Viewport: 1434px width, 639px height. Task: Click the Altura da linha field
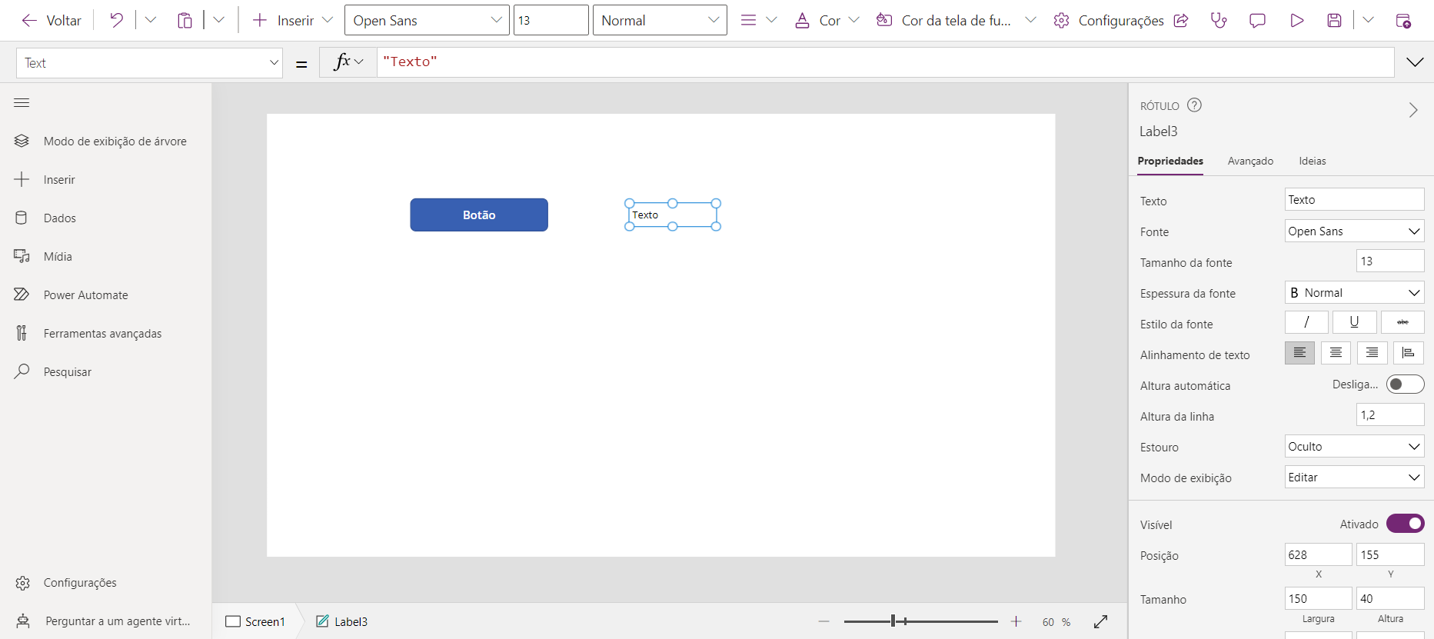(x=1389, y=415)
